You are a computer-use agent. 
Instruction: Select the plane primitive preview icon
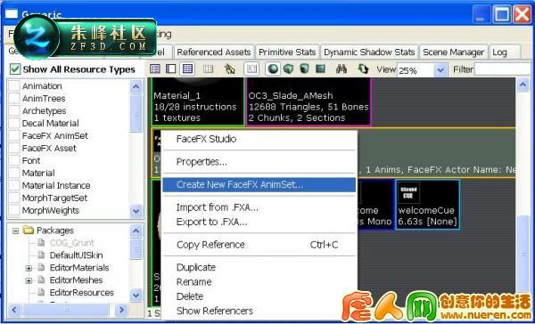tap(320, 69)
